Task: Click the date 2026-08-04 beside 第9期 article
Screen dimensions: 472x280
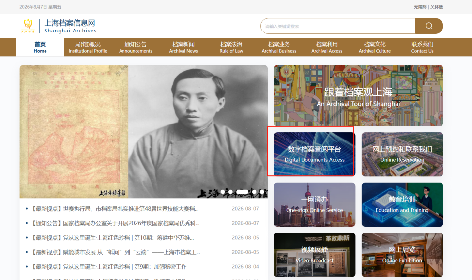Action: click(245, 267)
